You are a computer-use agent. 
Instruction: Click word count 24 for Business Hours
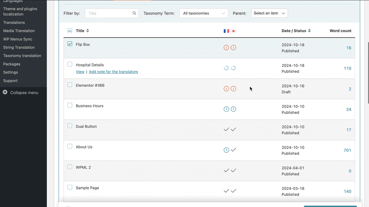349,109
